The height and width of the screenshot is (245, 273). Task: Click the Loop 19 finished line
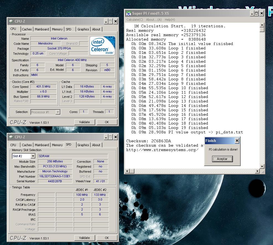pyautogui.click(x=170, y=128)
